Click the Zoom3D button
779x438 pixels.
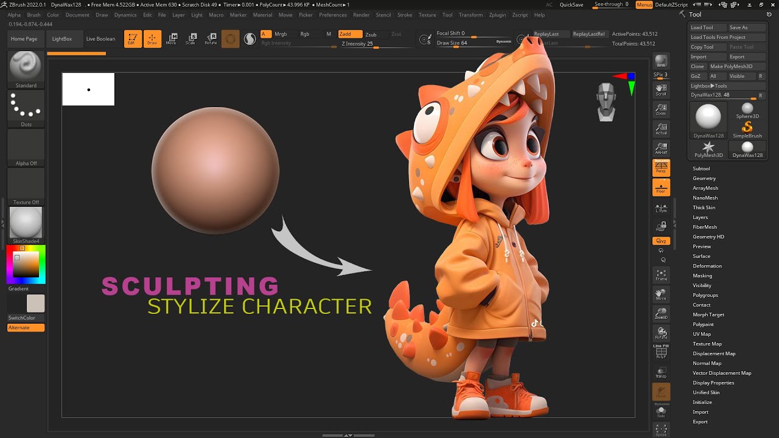[x=661, y=314]
